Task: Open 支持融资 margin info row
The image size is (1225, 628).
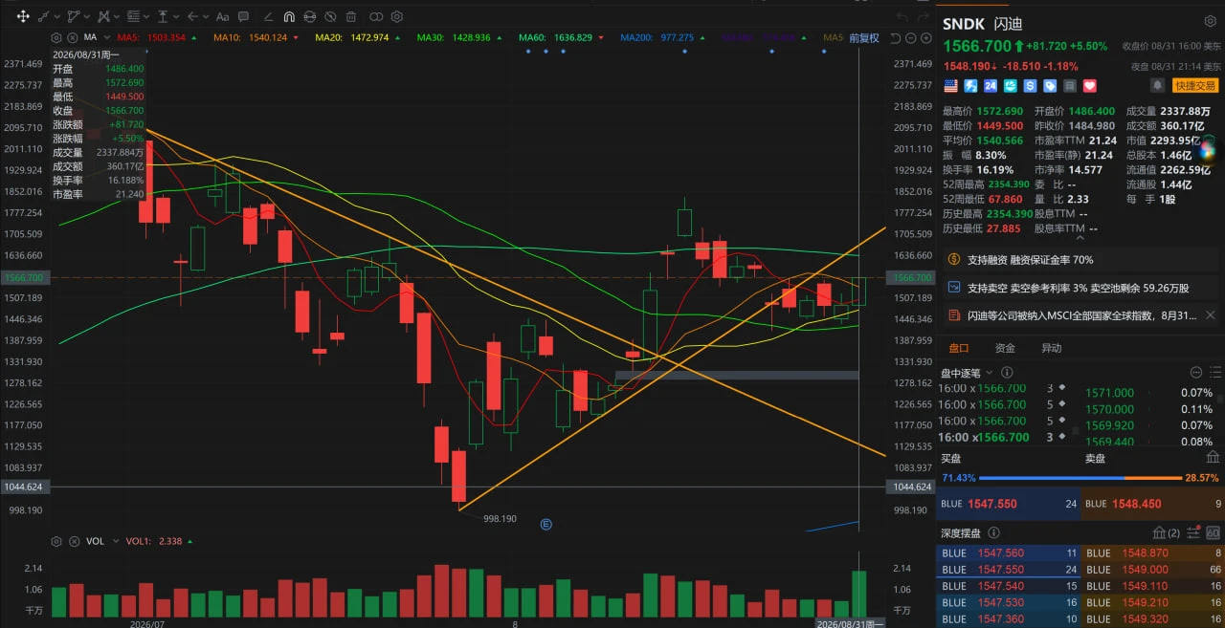Action: pos(1080,260)
